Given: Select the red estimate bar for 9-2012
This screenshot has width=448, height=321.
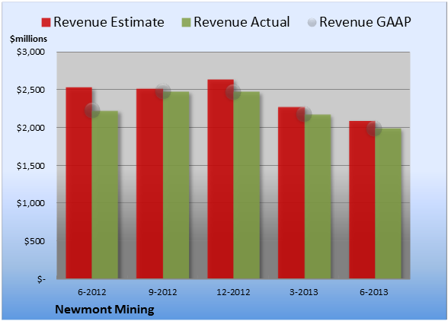Looking at the screenshot, I should pyautogui.click(x=149, y=184).
